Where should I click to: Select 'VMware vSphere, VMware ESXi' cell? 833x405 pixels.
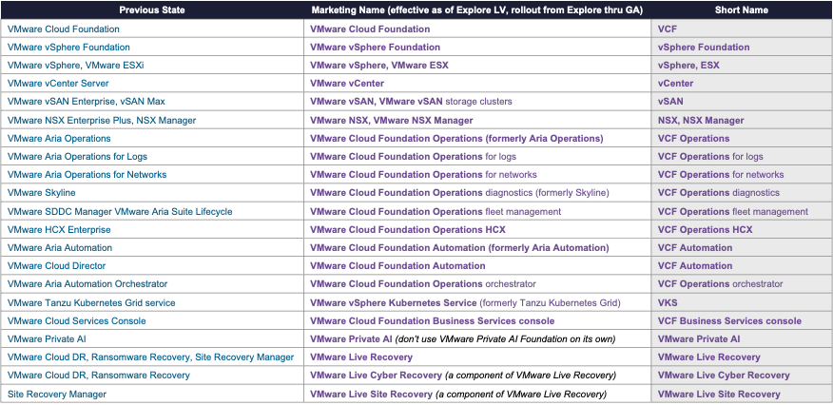point(152,66)
